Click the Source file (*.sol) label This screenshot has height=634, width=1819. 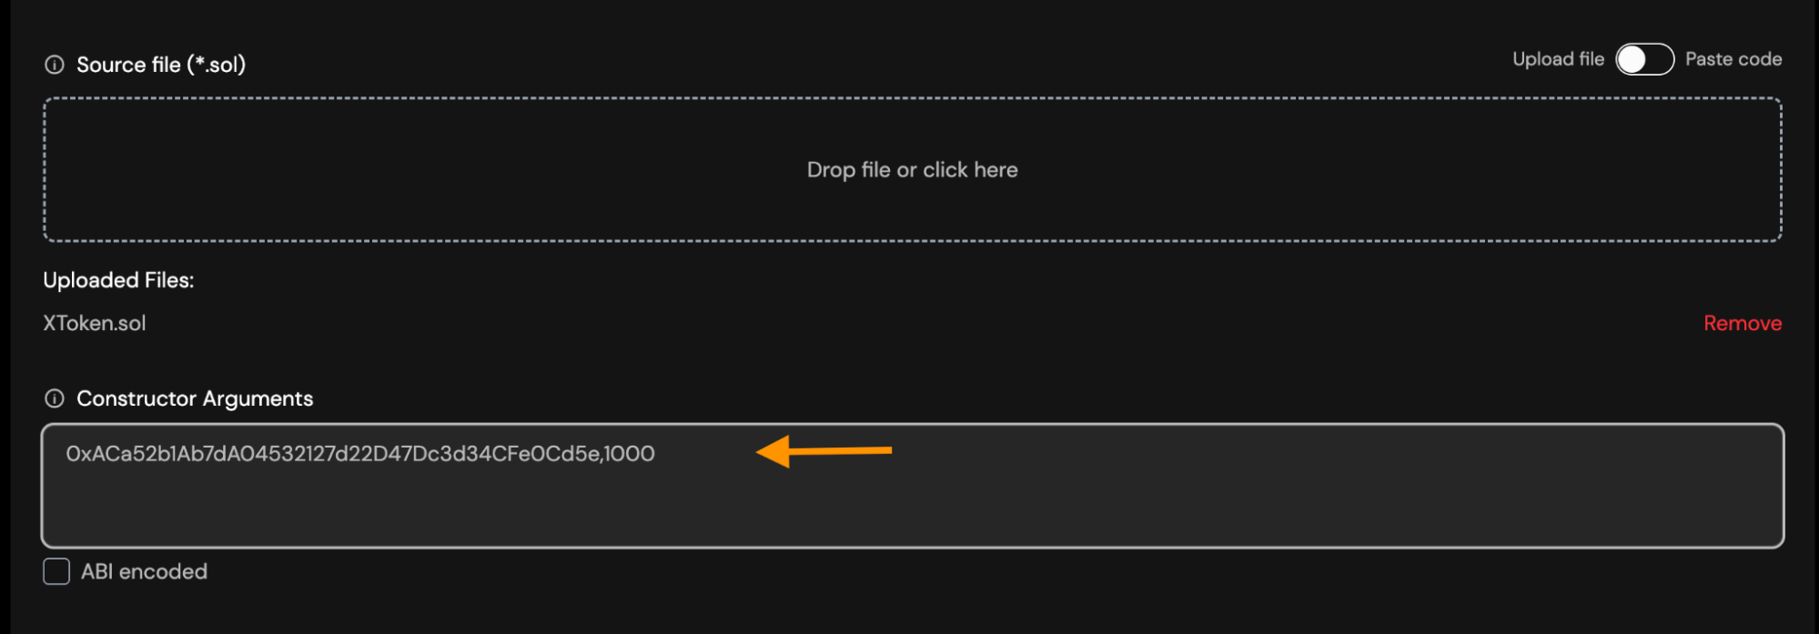(x=161, y=65)
